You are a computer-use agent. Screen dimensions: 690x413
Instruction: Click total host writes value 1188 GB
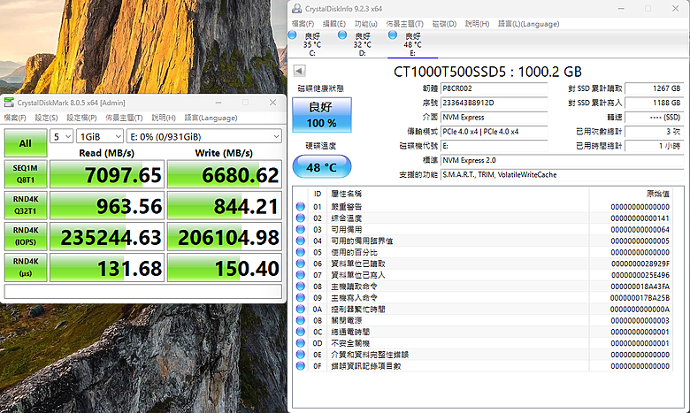(x=654, y=103)
